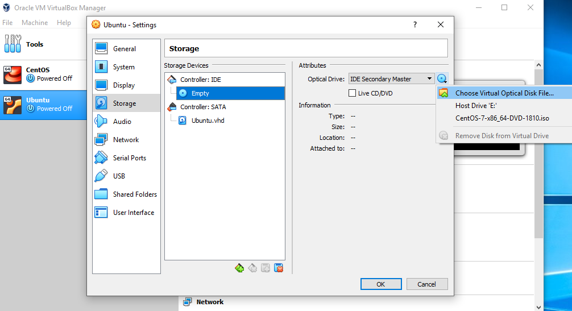Close the Ubuntu Settings dialog
Image resolution: width=572 pixels, height=311 pixels.
point(441,24)
